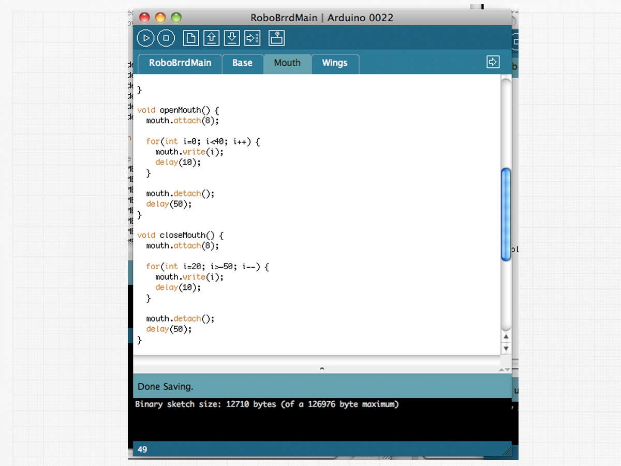Click the Stop button in toolbar
Viewport: 621px width, 466px height.
(x=166, y=38)
